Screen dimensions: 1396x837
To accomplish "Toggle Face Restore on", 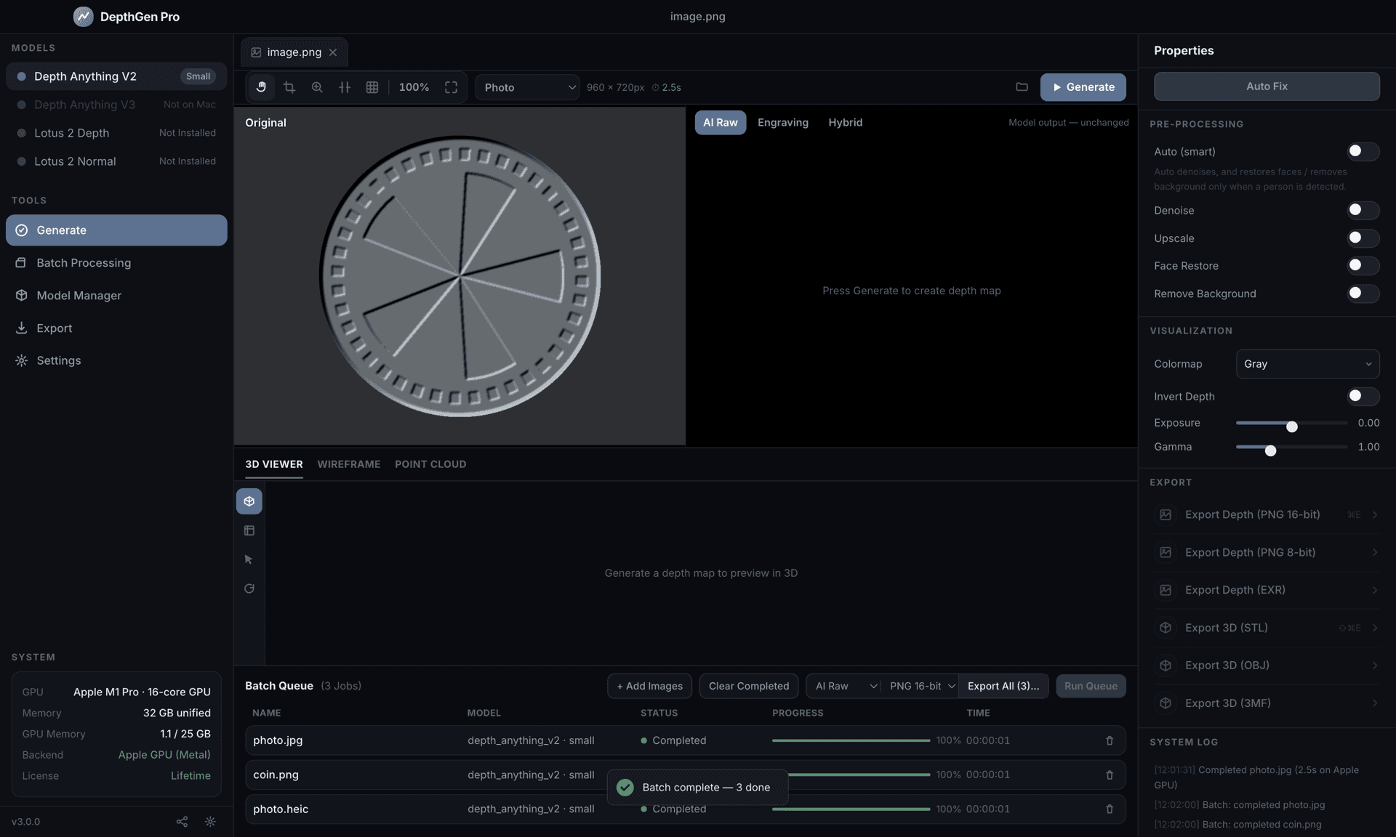I will click(1363, 265).
